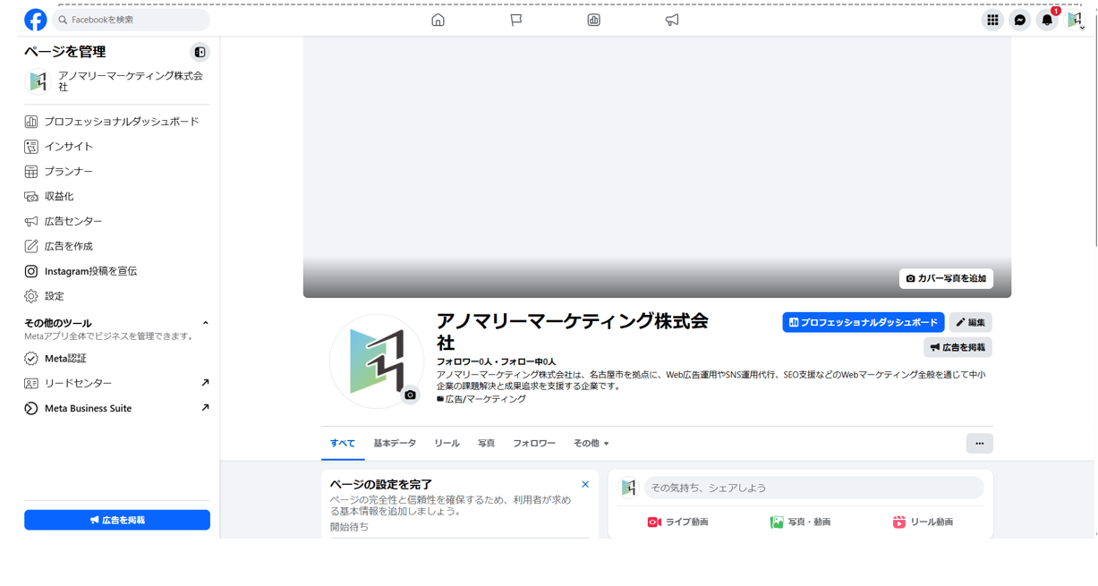Click the 開始待ち text
The image size is (1098, 586).
[x=349, y=527]
